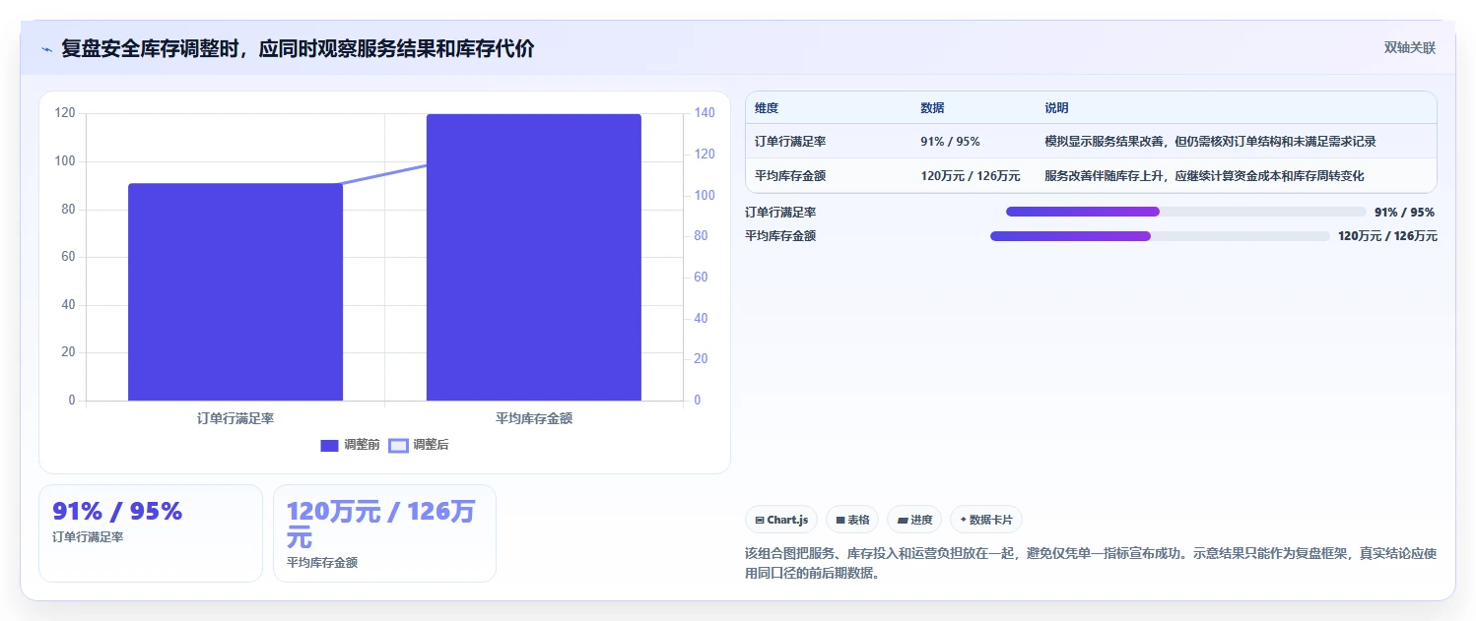Click the footer paragraph starting with 该组合图
The image size is (1476, 621).
(x=1091, y=564)
